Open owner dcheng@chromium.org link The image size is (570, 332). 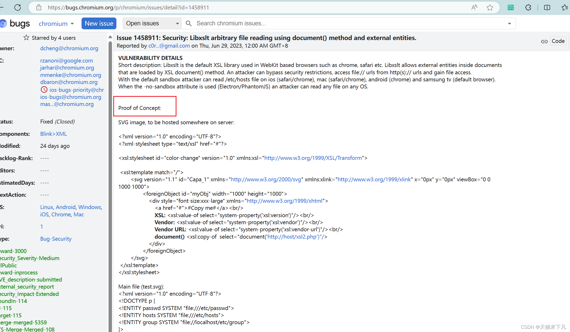pos(69,48)
